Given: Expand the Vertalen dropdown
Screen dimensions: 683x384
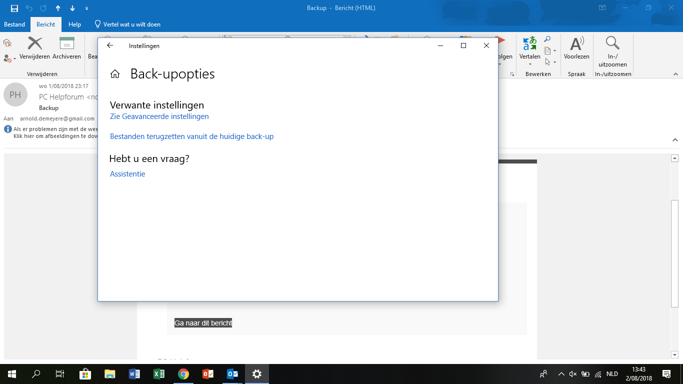Looking at the screenshot, I should 529,64.
